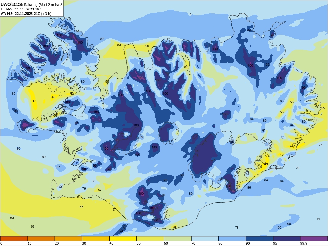328x246 pixels.
Task: Select the 91 humidity value in the east
Action: click(x=264, y=130)
